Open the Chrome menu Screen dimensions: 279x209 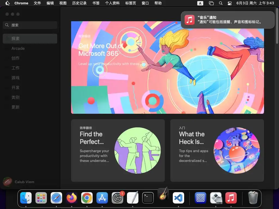[x=21, y=3]
